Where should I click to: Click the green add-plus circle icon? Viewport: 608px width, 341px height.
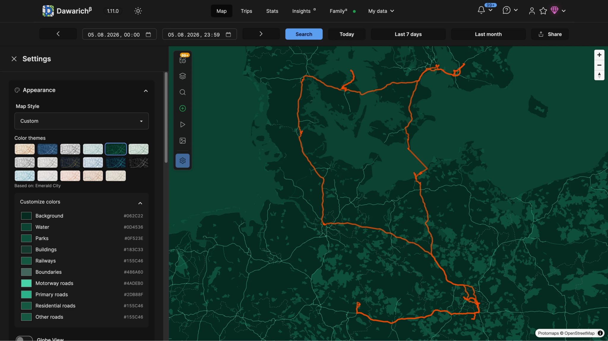(183, 109)
